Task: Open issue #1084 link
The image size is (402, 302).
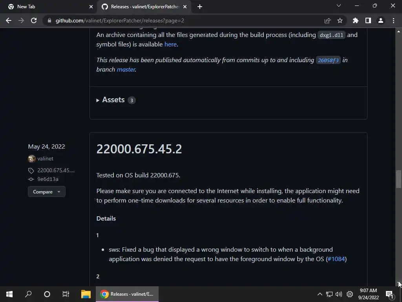Action: (336, 259)
